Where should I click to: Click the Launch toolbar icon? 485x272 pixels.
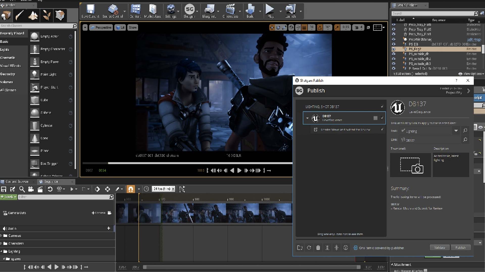(290, 11)
